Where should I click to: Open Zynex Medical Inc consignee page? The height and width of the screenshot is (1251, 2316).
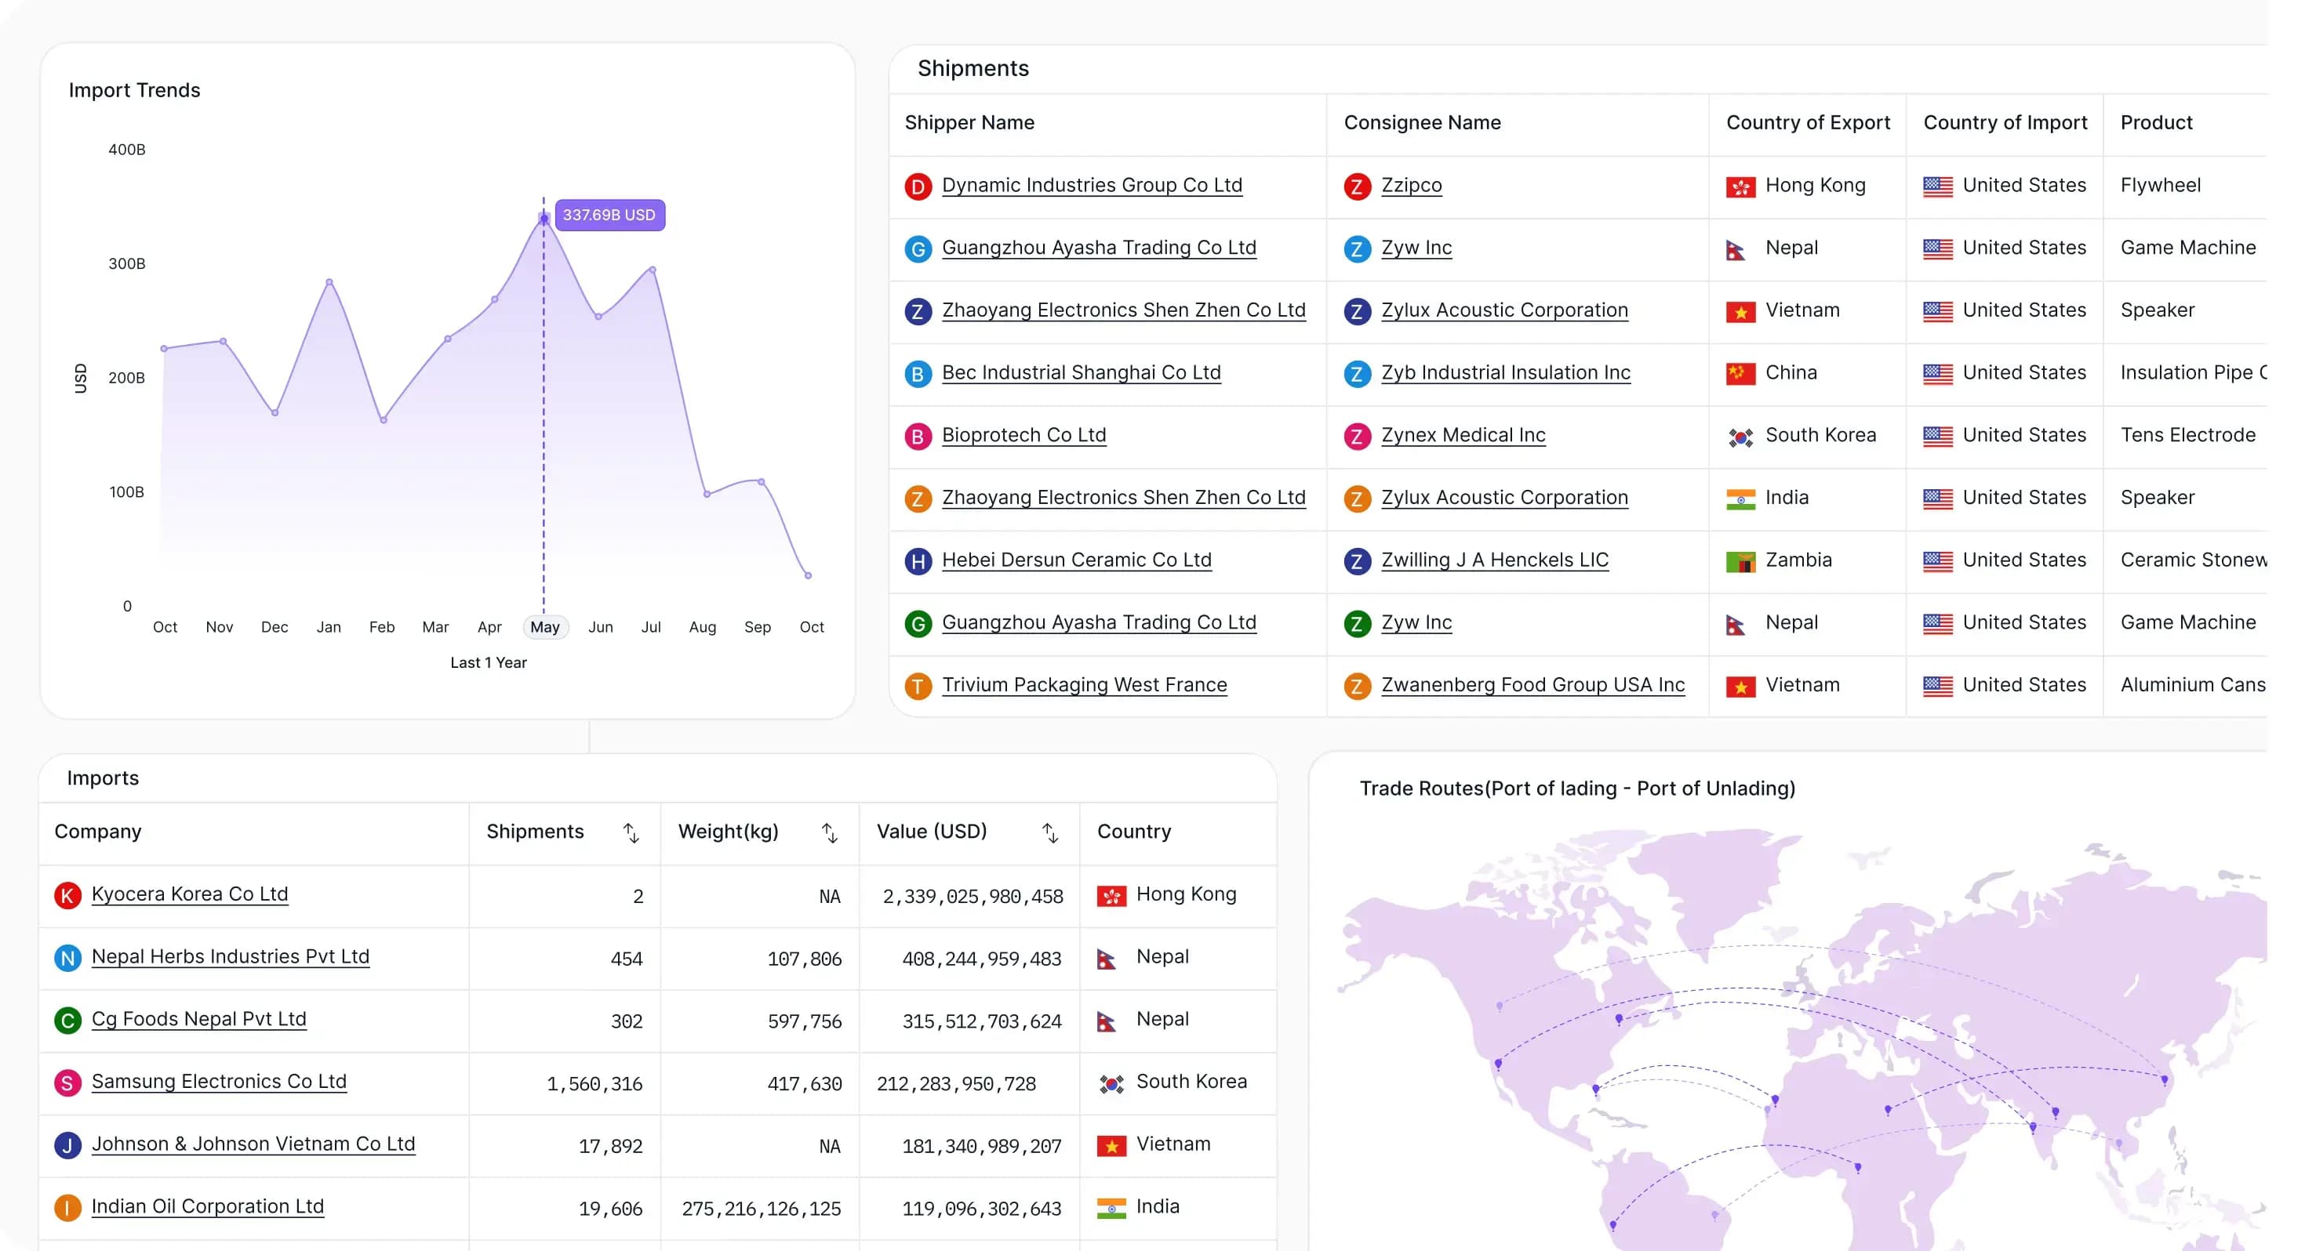coord(1463,435)
